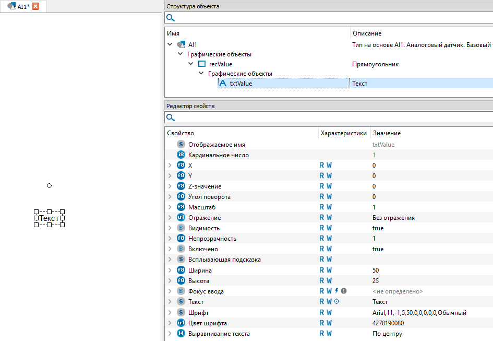Collapse the AI1 root tree node

170,45
